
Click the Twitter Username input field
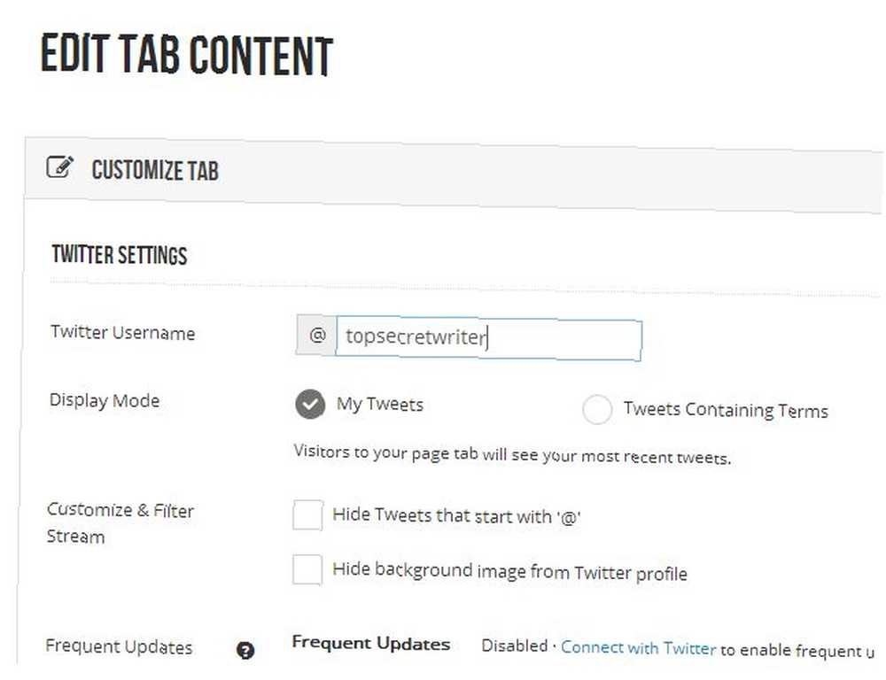(489, 339)
